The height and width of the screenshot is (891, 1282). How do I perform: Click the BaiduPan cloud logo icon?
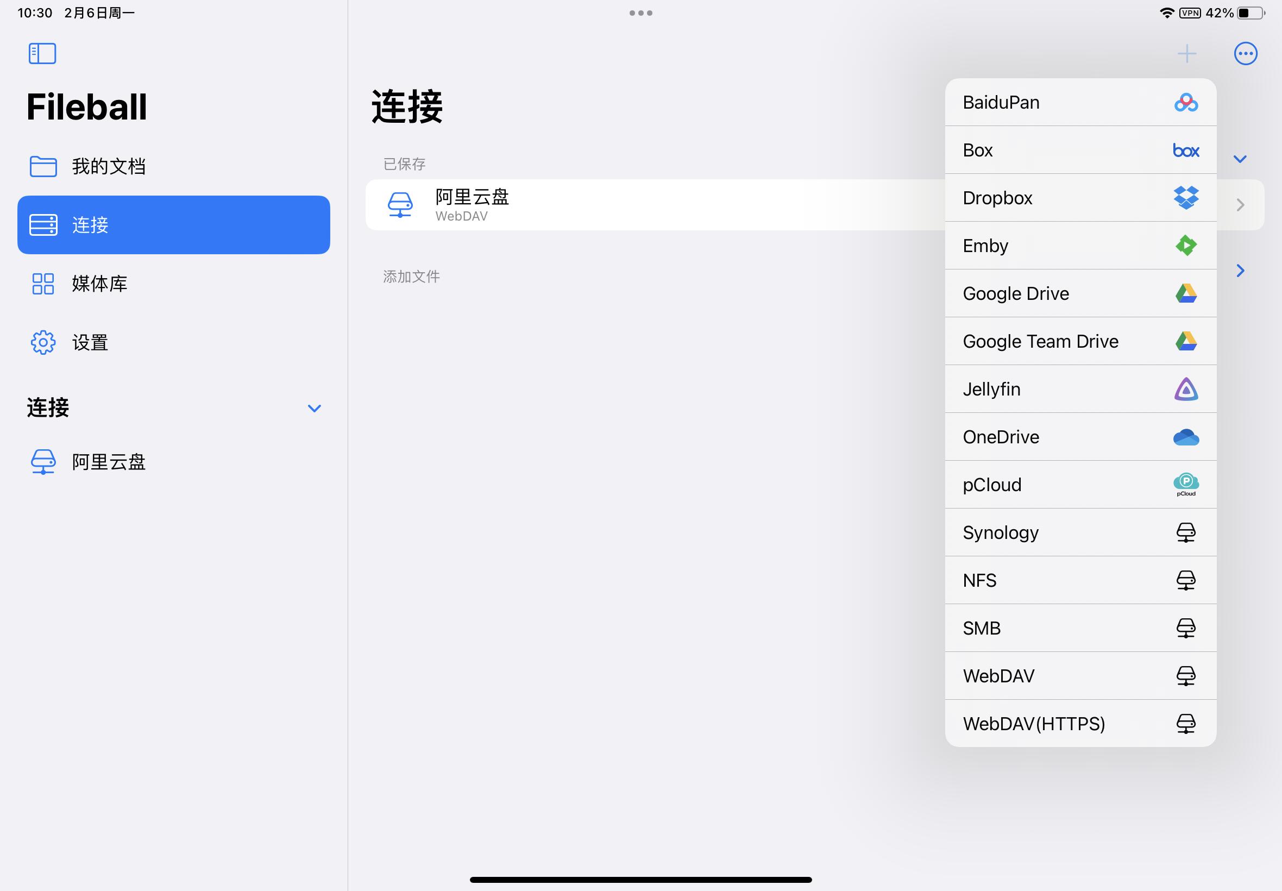coord(1185,103)
